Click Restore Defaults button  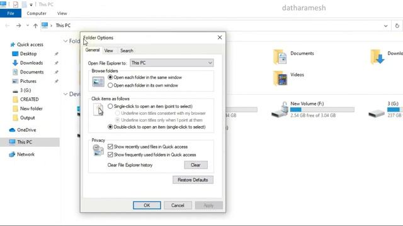(193, 180)
